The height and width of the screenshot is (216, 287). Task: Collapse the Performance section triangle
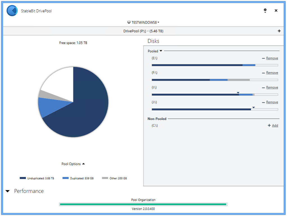8,191
